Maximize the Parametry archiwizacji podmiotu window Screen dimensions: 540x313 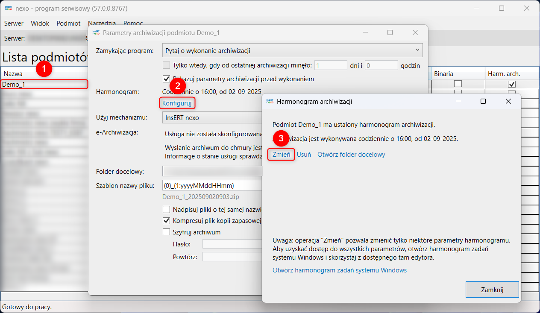click(390, 32)
